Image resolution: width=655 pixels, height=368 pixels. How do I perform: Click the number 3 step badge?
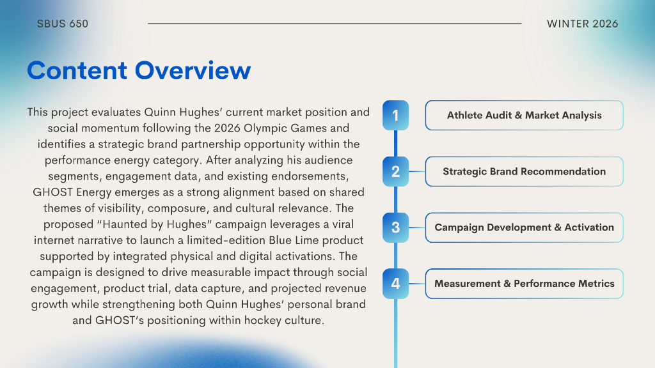click(x=395, y=227)
